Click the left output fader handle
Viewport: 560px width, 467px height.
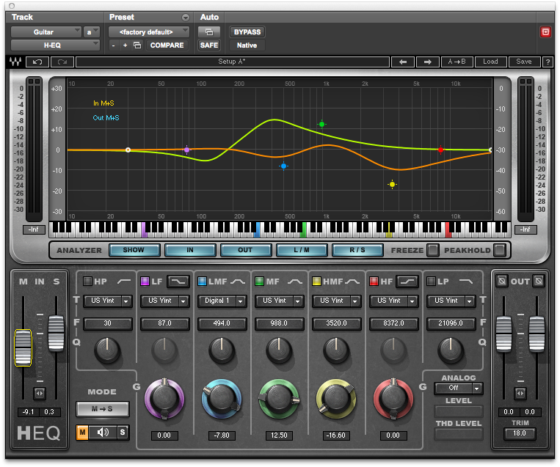point(504,334)
